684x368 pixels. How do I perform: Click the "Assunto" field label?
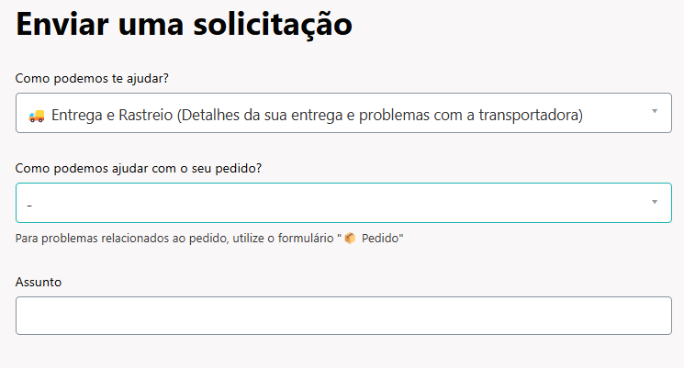pyautogui.click(x=39, y=283)
